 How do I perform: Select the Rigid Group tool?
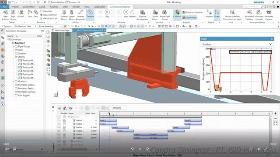pyautogui.click(x=13, y=15)
